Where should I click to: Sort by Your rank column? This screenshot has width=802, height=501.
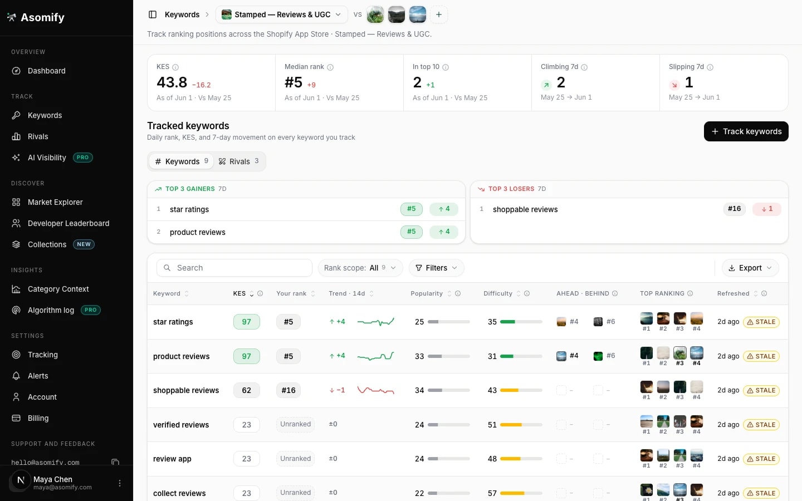[296, 293]
